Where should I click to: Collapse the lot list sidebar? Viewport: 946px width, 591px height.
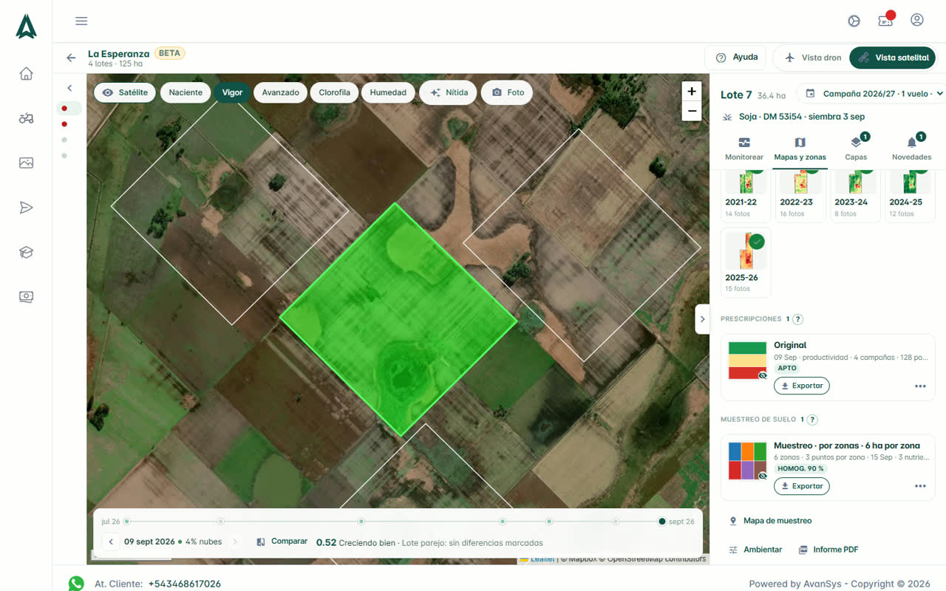coord(69,89)
